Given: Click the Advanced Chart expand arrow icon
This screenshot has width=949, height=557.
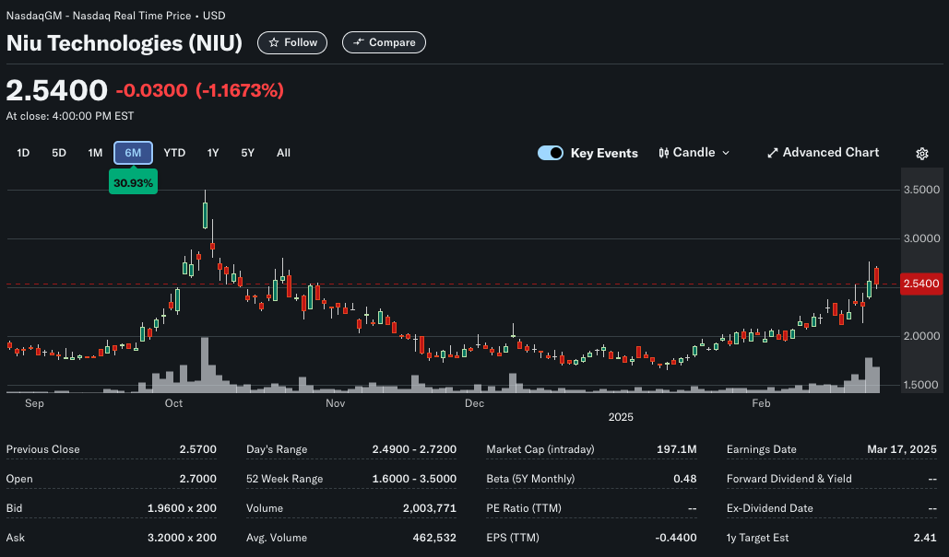Looking at the screenshot, I should [772, 153].
